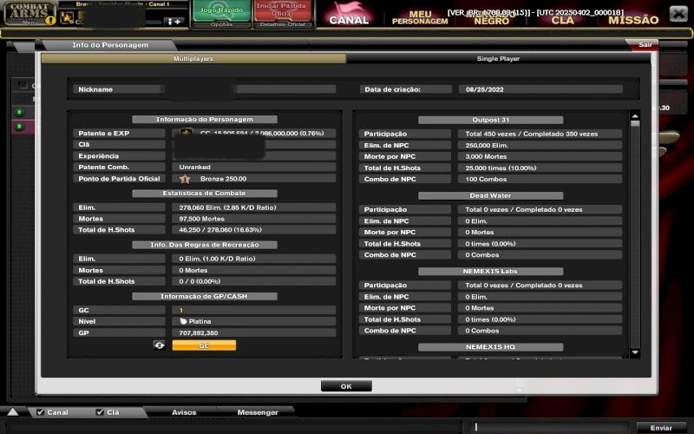Image resolution: width=694 pixels, height=434 pixels.
Task: Toggle the Canal chat checkbox
Action: pos(40,412)
